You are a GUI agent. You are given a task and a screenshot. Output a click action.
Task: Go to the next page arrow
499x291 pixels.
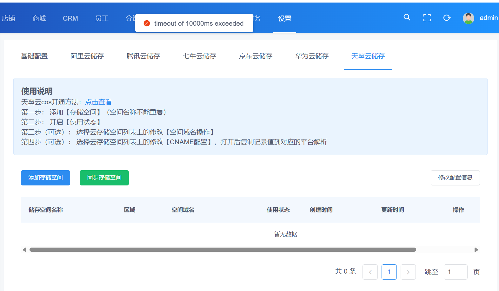[408, 272]
